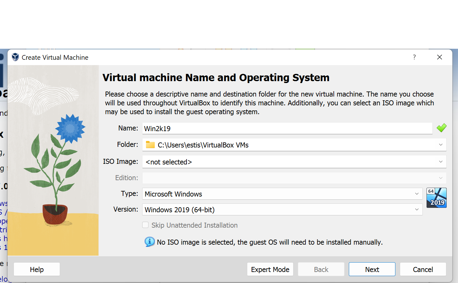Click the Back button

(321, 269)
